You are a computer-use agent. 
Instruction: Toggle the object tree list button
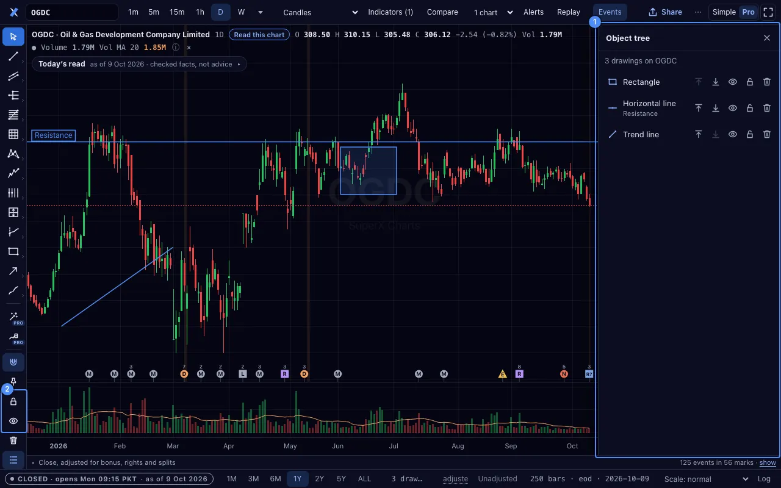click(13, 460)
